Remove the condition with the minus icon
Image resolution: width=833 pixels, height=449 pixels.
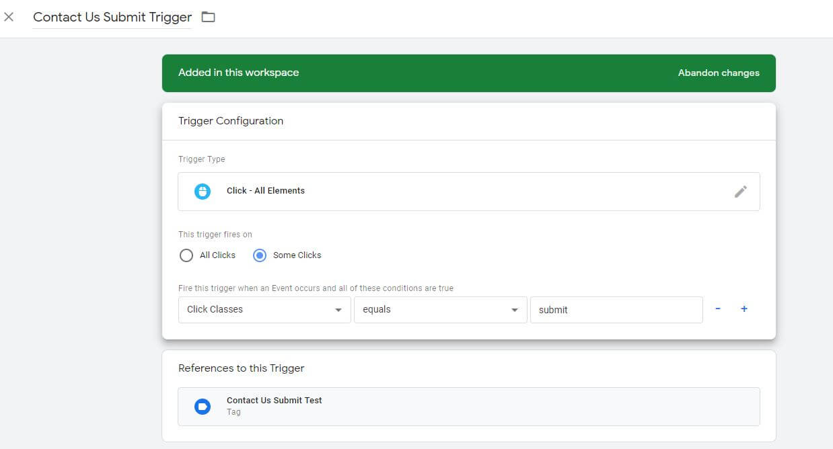point(718,309)
